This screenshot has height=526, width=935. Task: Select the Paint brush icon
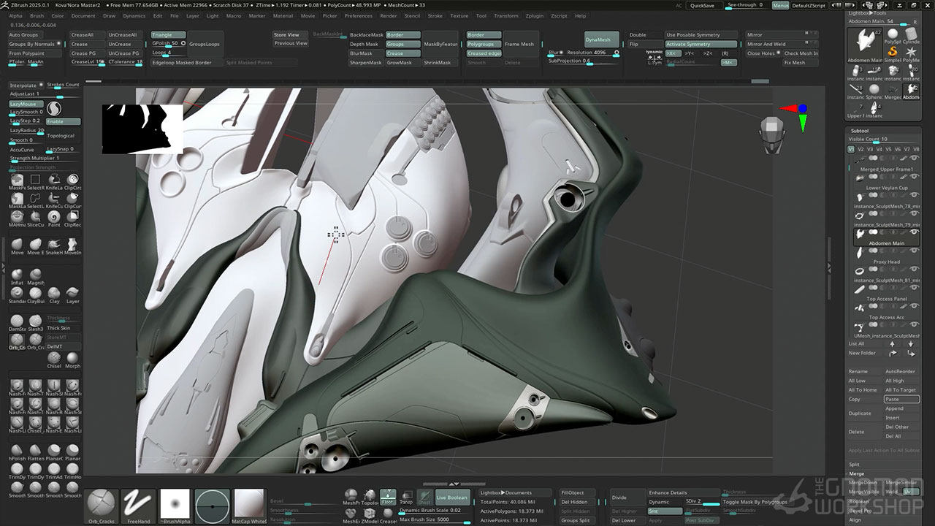55,217
